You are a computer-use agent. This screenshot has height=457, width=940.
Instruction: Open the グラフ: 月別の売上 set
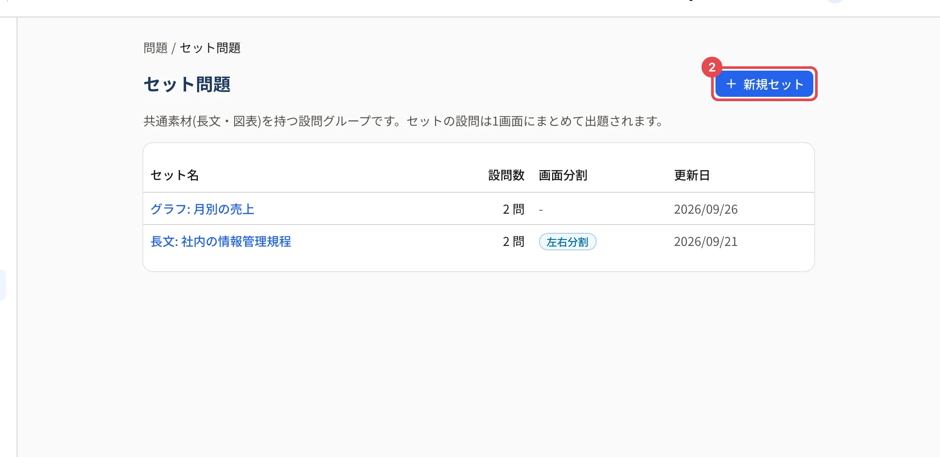tap(202, 209)
